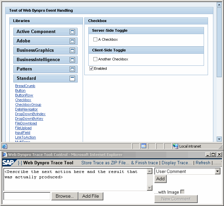The width and height of the screenshot is (224, 206).
Task: Click the Internet Explorer page icon in status bar
Action: (4, 146)
